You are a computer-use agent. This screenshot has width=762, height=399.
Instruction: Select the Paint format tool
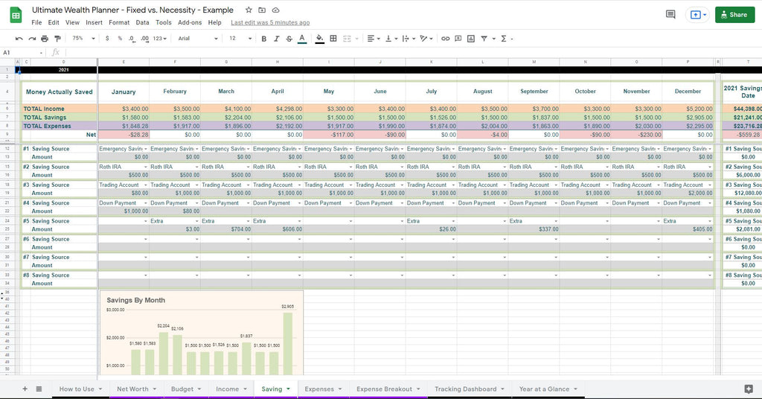click(58, 39)
